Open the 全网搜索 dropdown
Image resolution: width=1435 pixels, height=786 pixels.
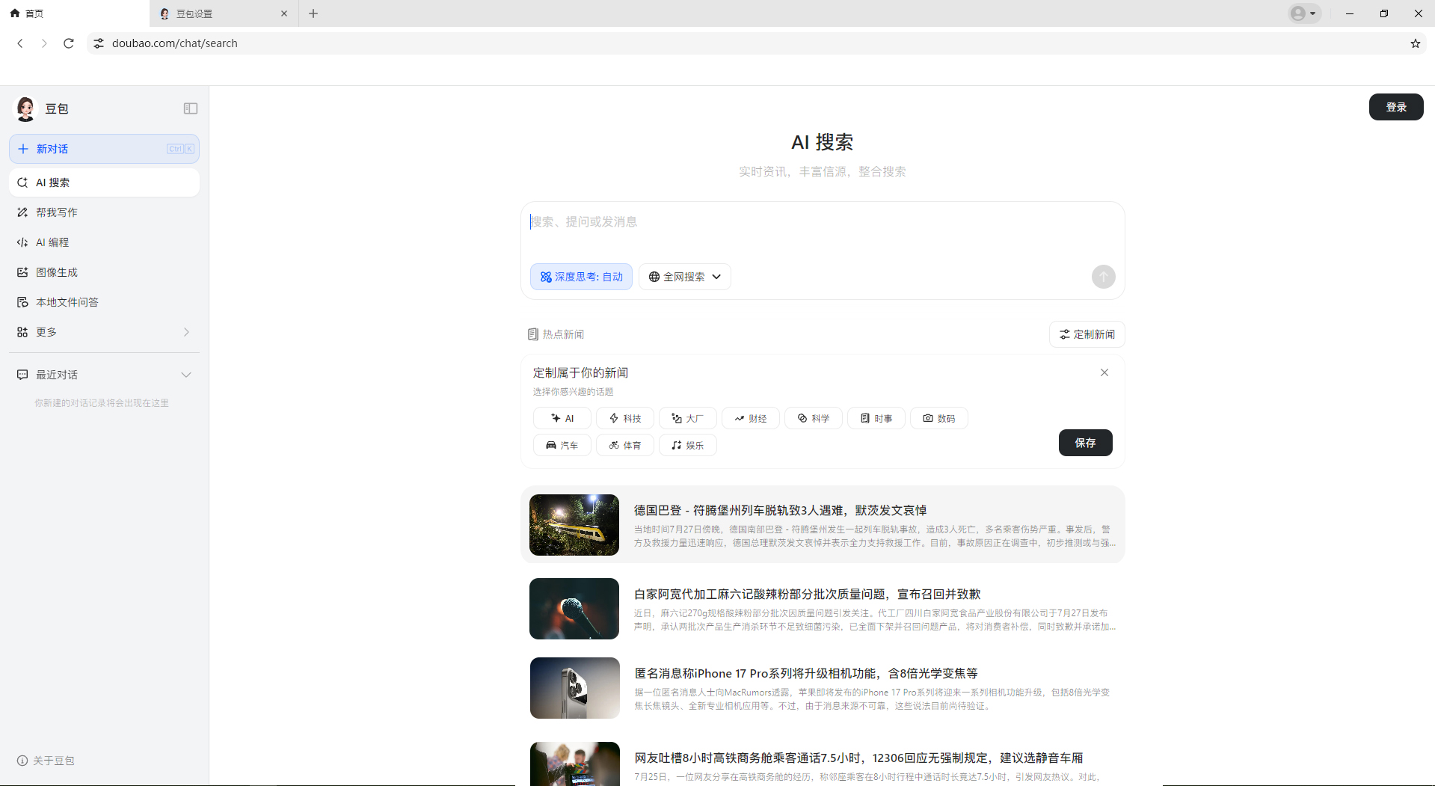pos(684,277)
